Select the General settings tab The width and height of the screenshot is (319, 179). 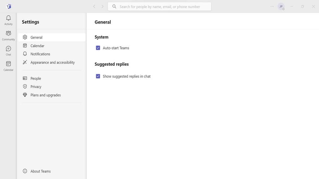click(x=52, y=37)
